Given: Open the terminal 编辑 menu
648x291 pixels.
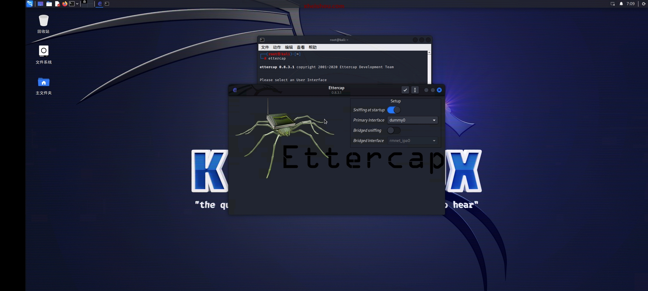Looking at the screenshot, I should click(x=289, y=47).
